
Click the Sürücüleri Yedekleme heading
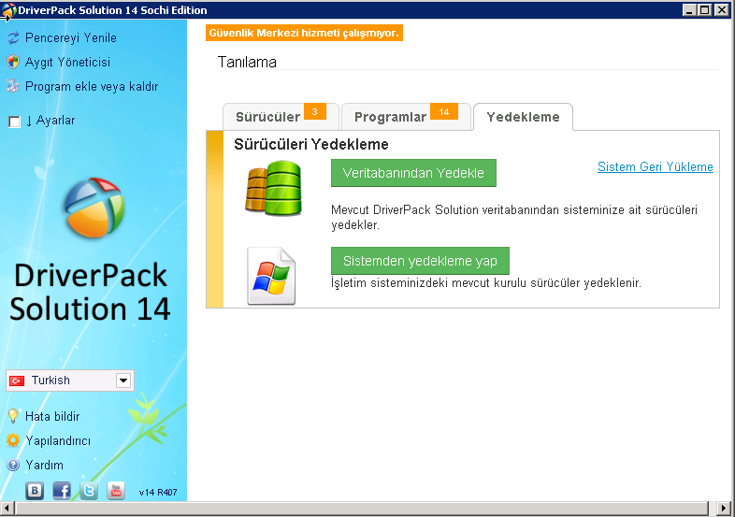[x=311, y=144]
